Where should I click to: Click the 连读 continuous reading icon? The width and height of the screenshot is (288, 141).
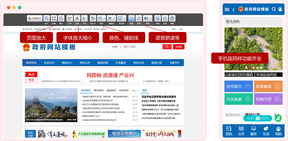139,19
